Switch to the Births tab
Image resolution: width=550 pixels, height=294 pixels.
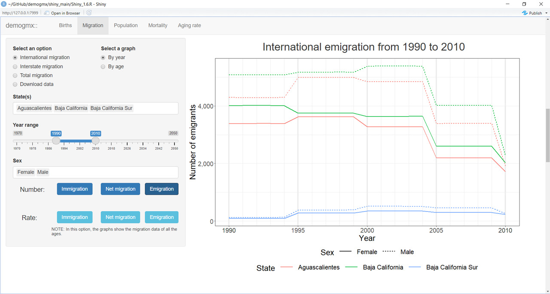click(x=65, y=26)
